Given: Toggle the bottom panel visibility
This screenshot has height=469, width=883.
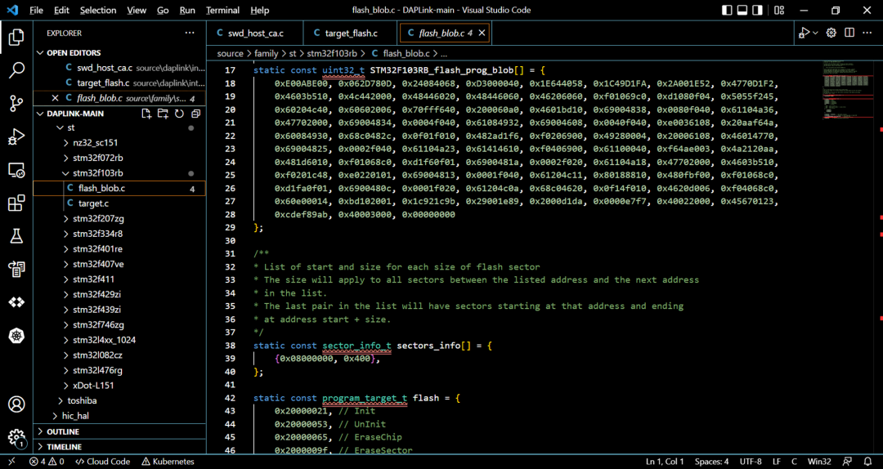Looking at the screenshot, I should 742,10.
